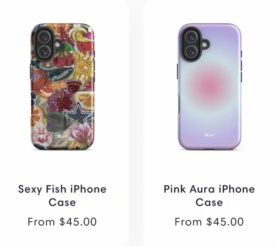Click the pink lily at the Sexy Fish case bottom

[82, 133]
